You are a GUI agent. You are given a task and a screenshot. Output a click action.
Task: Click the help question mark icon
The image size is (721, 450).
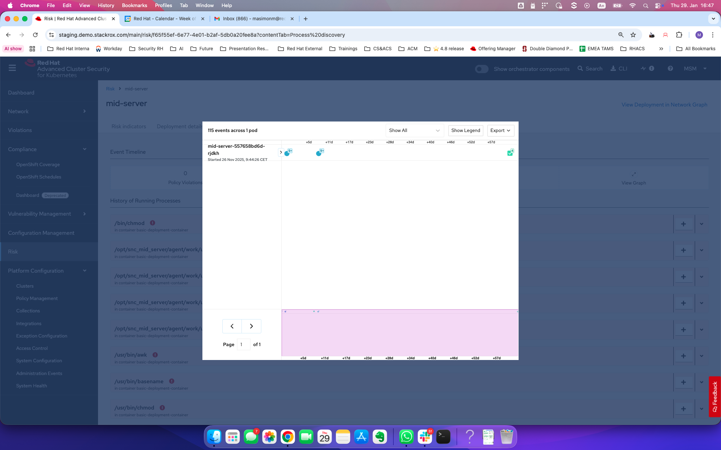670,69
